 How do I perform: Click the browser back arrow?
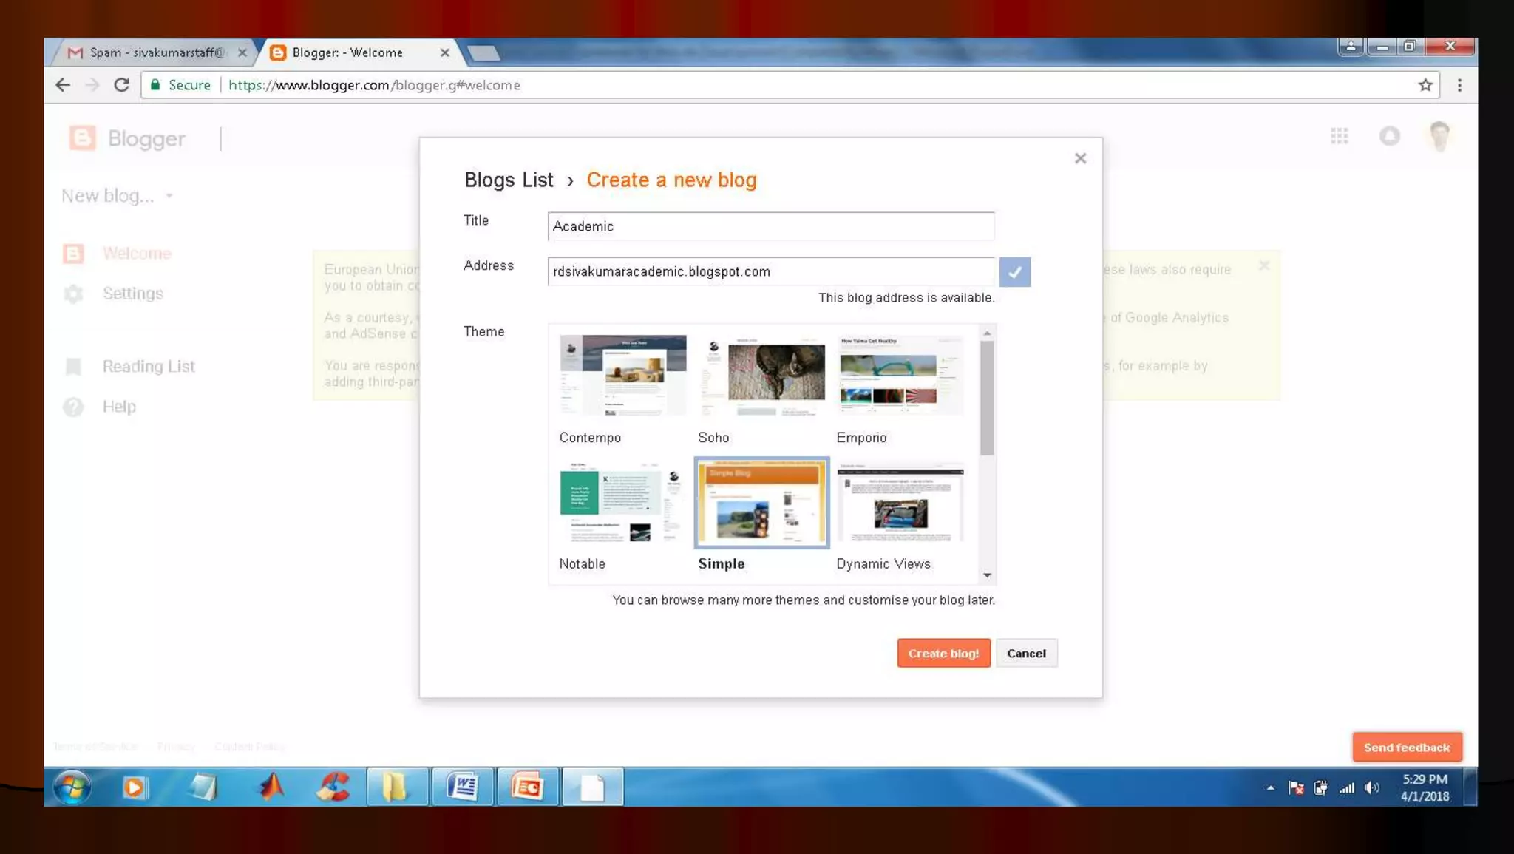coord(63,85)
